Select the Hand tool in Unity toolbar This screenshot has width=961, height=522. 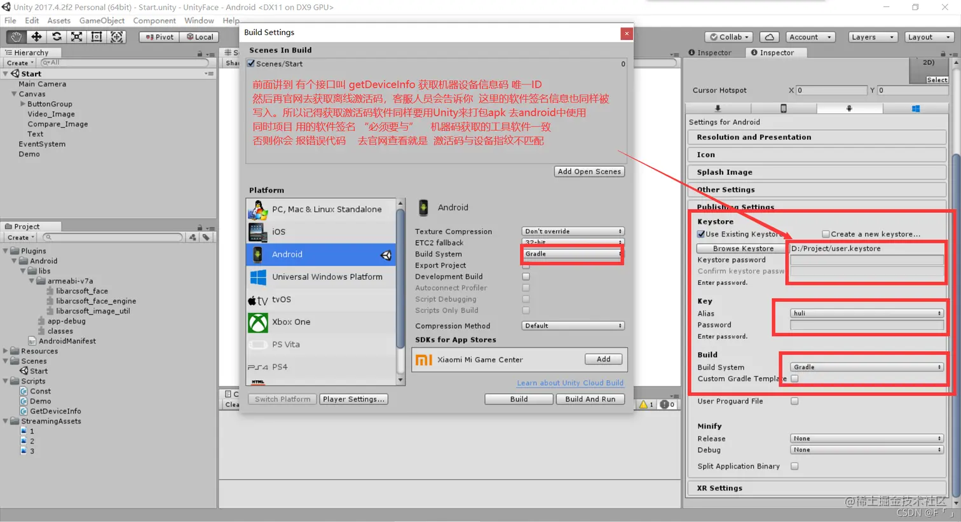click(16, 37)
